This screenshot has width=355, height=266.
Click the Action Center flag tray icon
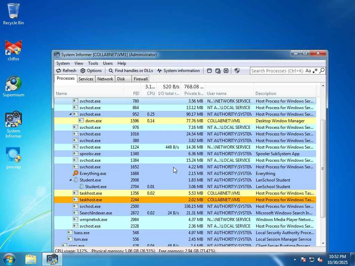pyautogui.click(x=303, y=260)
